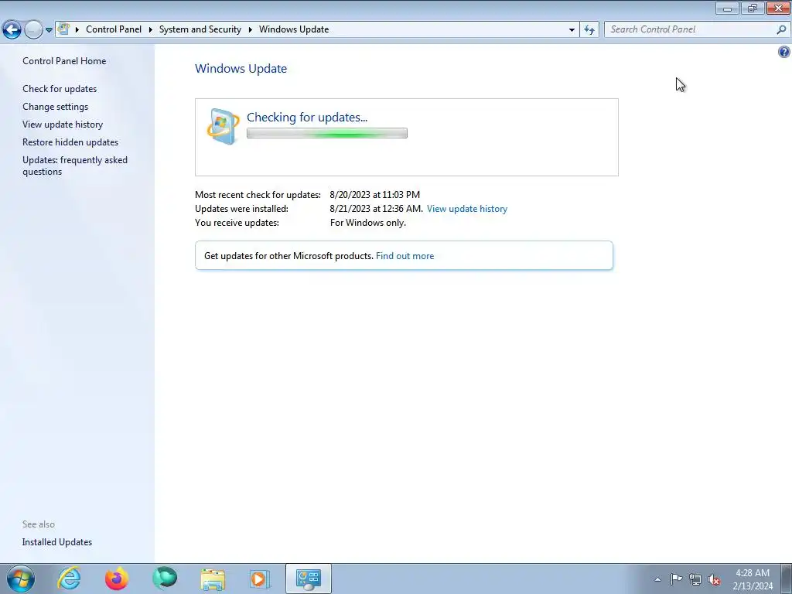Image resolution: width=792 pixels, height=594 pixels.
Task: Expand chevron after Control Panel breadcrumb
Action: [151, 29]
